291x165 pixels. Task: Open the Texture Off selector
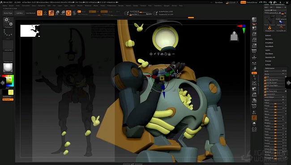tap(8, 57)
